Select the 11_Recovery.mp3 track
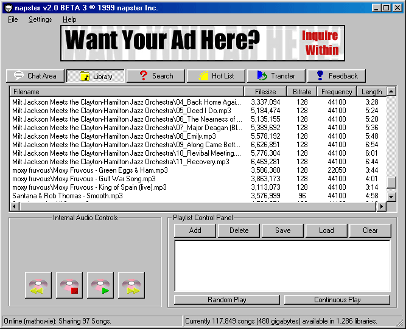This screenshot has width=406, height=329. pyautogui.click(x=198, y=162)
